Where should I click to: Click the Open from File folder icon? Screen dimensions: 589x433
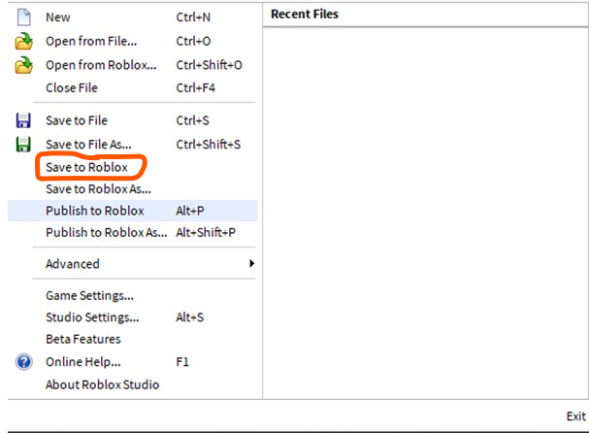point(24,42)
